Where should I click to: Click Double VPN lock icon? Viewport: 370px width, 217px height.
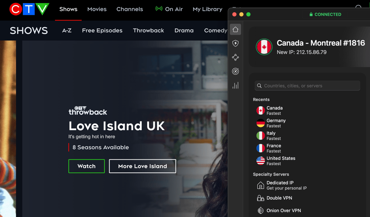tap(261, 198)
